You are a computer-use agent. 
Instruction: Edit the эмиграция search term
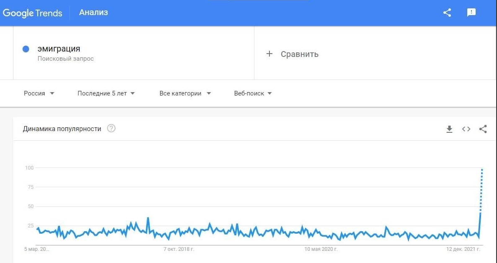click(59, 49)
